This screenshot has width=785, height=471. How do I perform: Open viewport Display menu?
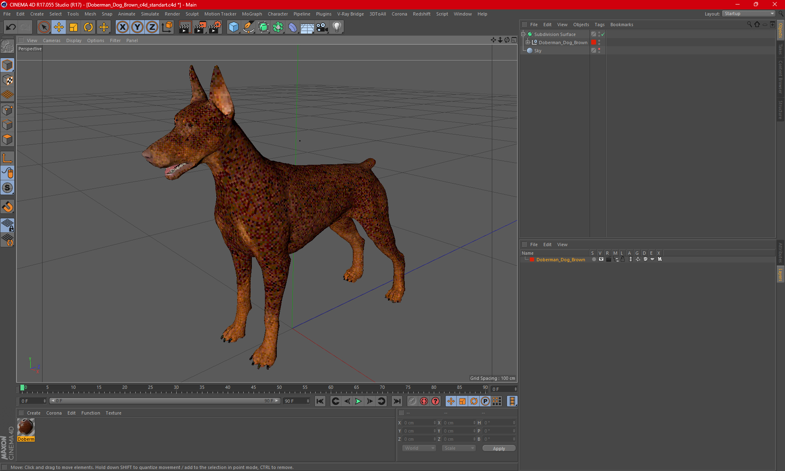[74, 40]
